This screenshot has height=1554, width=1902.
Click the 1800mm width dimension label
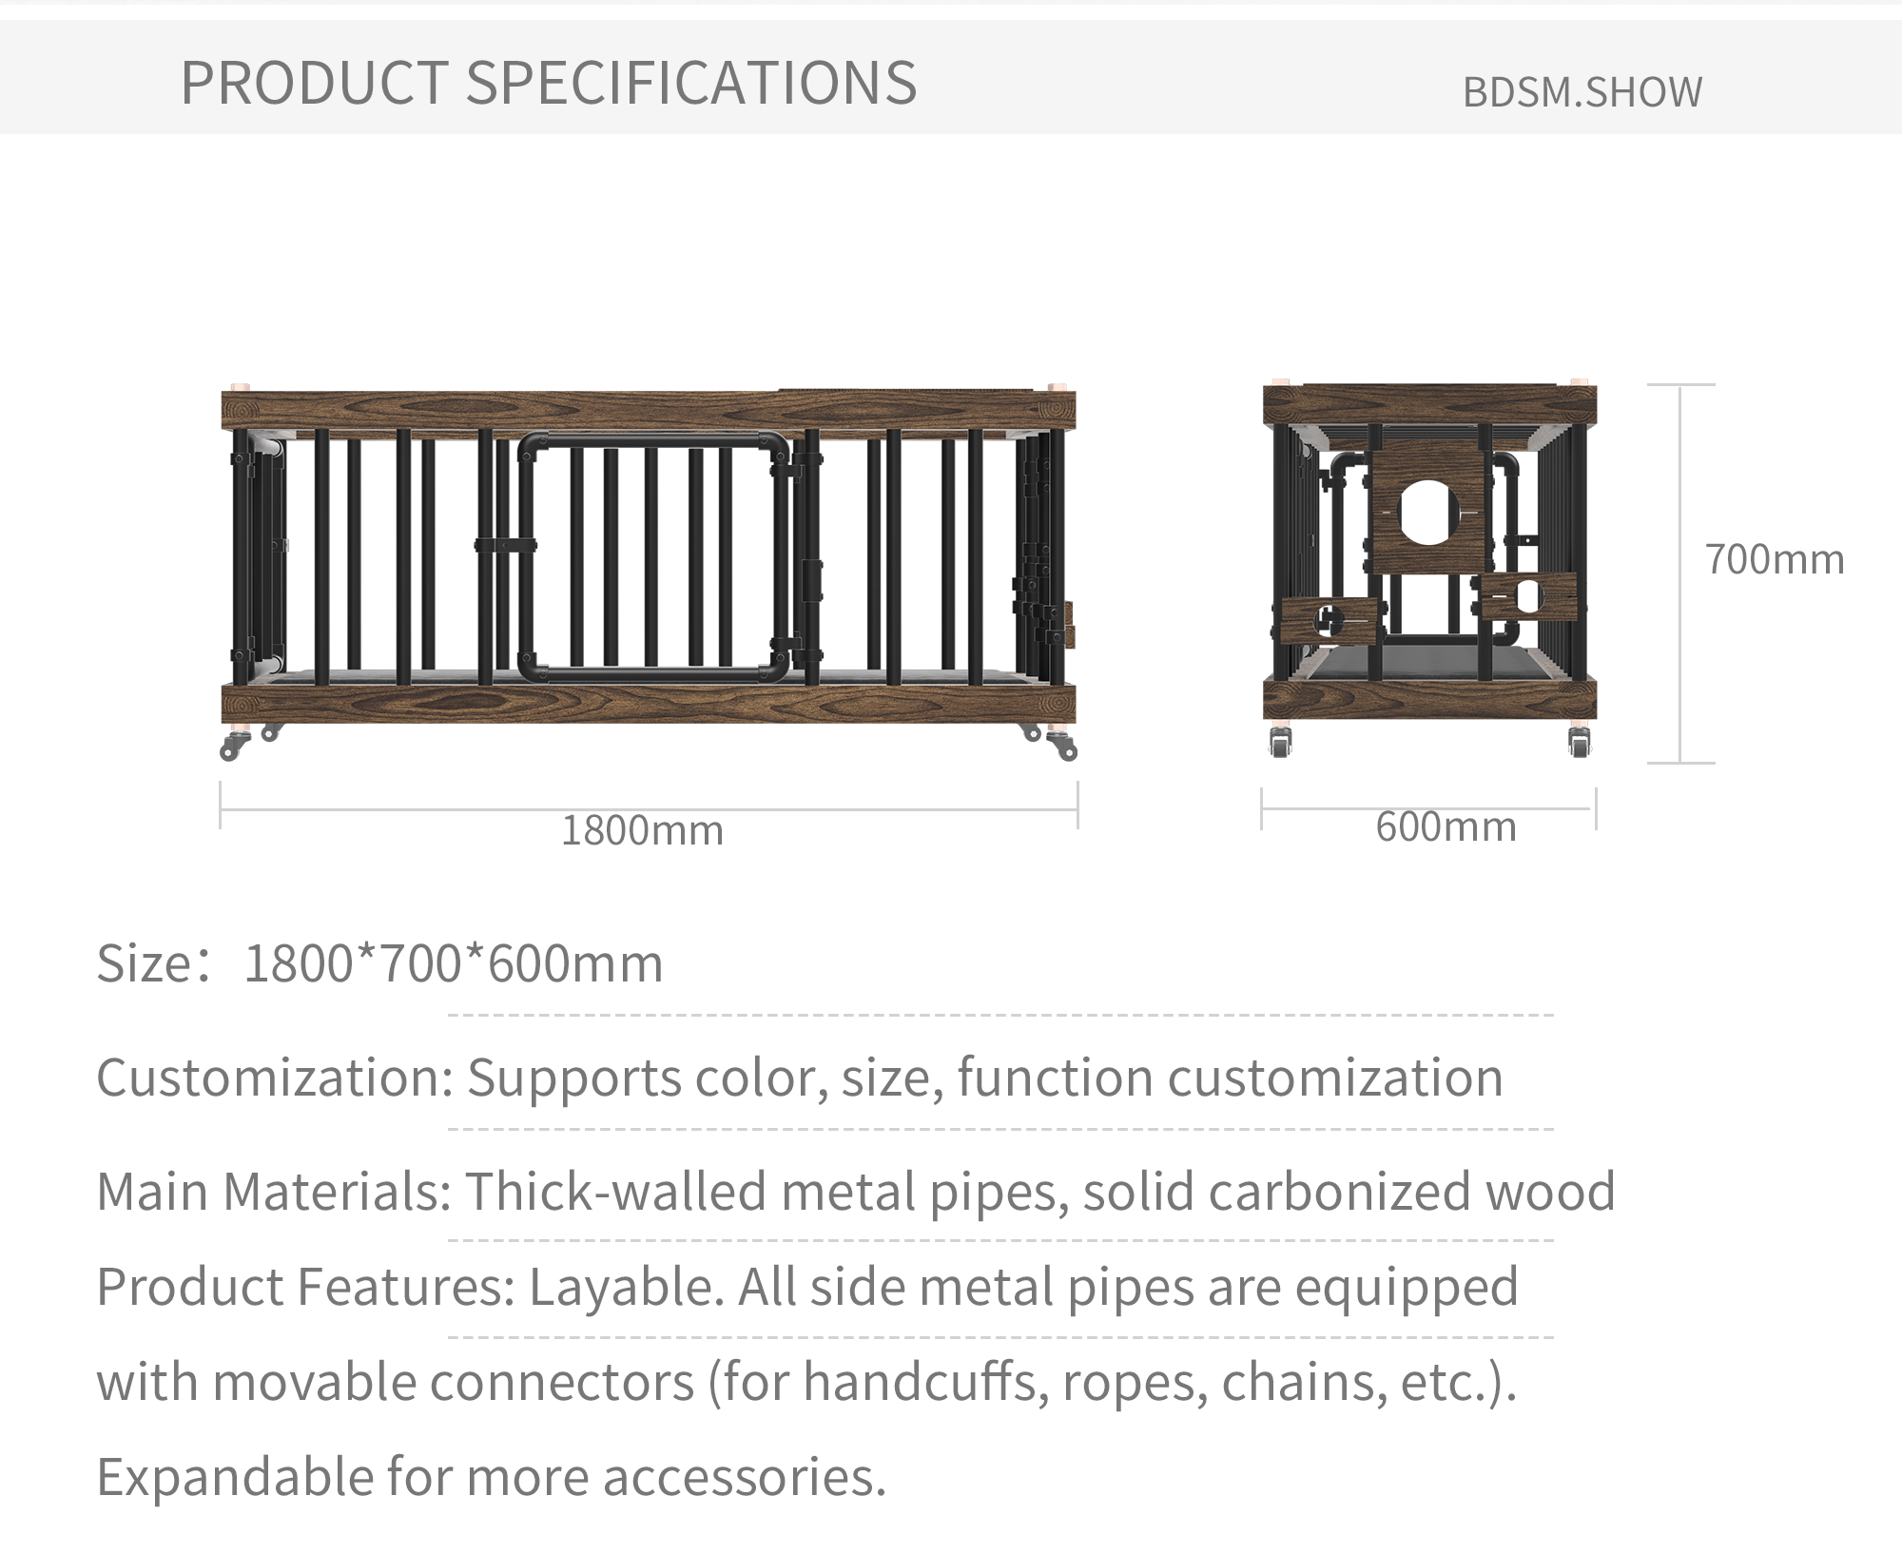[x=642, y=830]
